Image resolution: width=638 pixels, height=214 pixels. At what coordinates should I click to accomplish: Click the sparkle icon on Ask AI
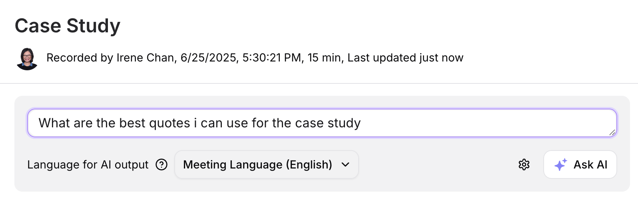pyautogui.click(x=560, y=164)
